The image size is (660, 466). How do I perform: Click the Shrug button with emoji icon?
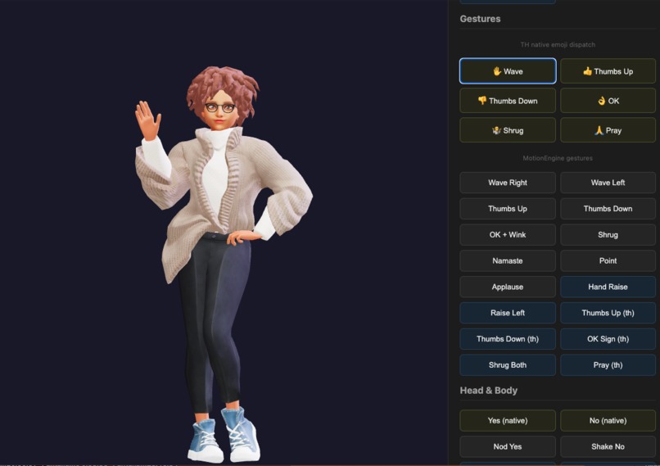(508, 130)
